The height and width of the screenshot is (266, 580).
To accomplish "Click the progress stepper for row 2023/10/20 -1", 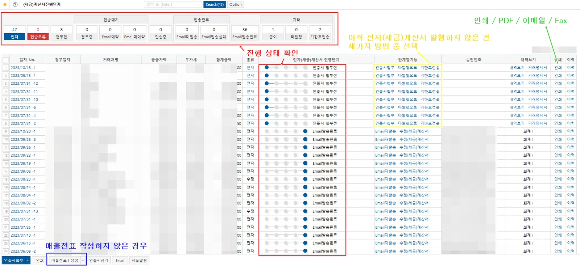I will (x=286, y=131).
